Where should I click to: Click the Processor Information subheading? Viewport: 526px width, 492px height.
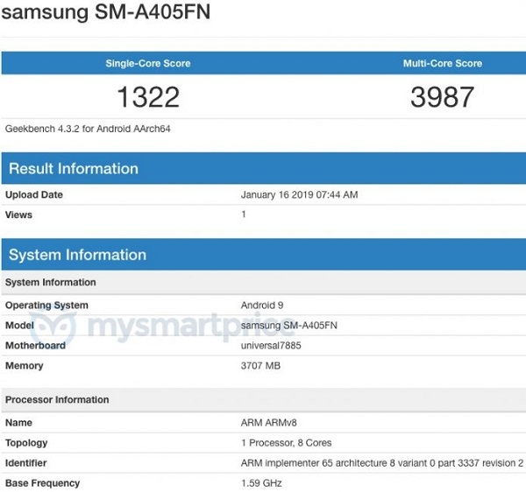[57, 400]
